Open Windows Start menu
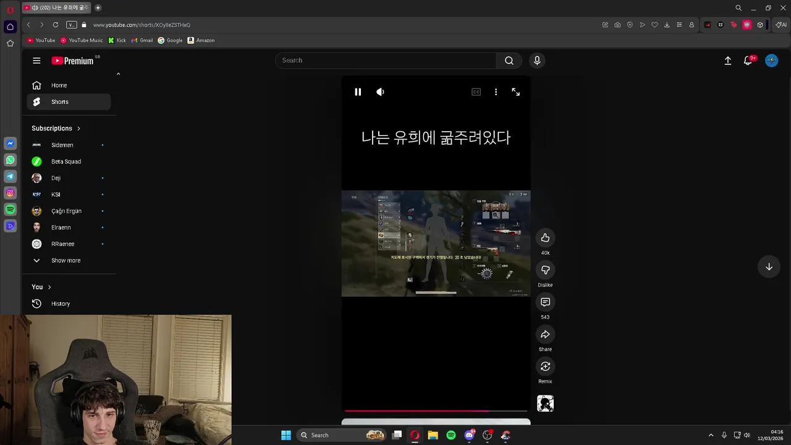The image size is (791, 445). pyautogui.click(x=286, y=435)
